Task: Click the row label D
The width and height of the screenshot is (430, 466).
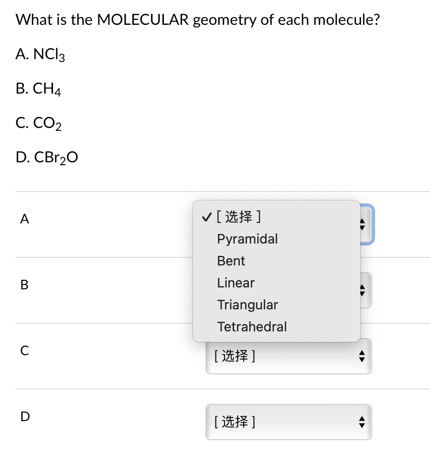Action: [24, 416]
